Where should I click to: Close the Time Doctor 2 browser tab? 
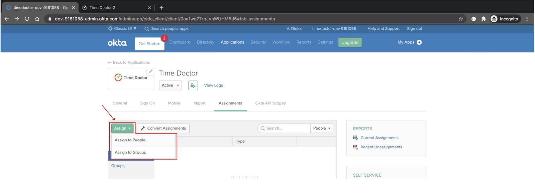click(x=149, y=7)
